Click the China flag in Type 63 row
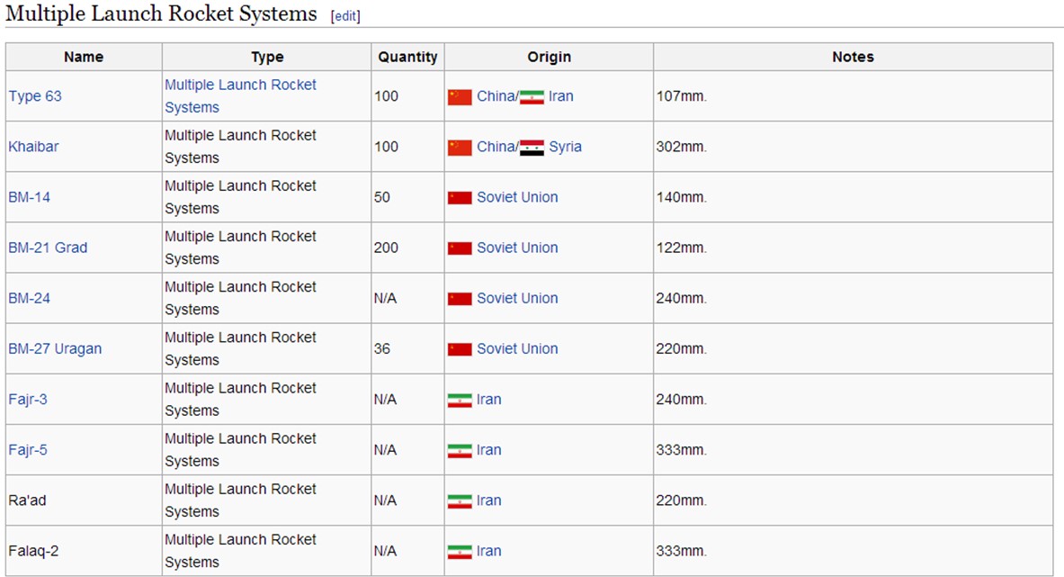The height and width of the screenshot is (577, 1064). [x=460, y=97]
